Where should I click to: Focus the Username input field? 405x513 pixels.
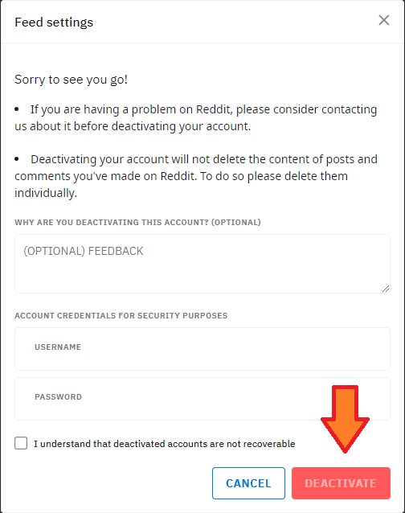[x=202, y=349]
